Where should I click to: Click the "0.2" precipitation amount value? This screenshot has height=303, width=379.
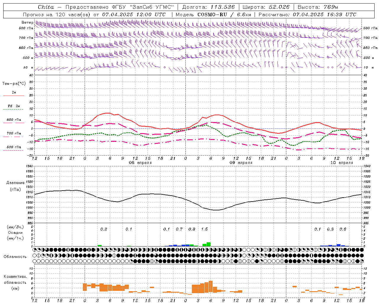pyautogui.click(x=104, y=229)
